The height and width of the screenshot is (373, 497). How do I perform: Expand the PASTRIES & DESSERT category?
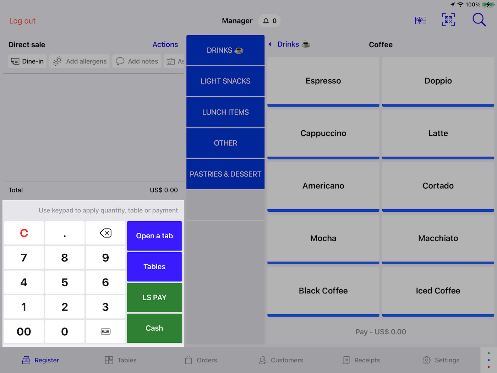[x=225, y=174]
